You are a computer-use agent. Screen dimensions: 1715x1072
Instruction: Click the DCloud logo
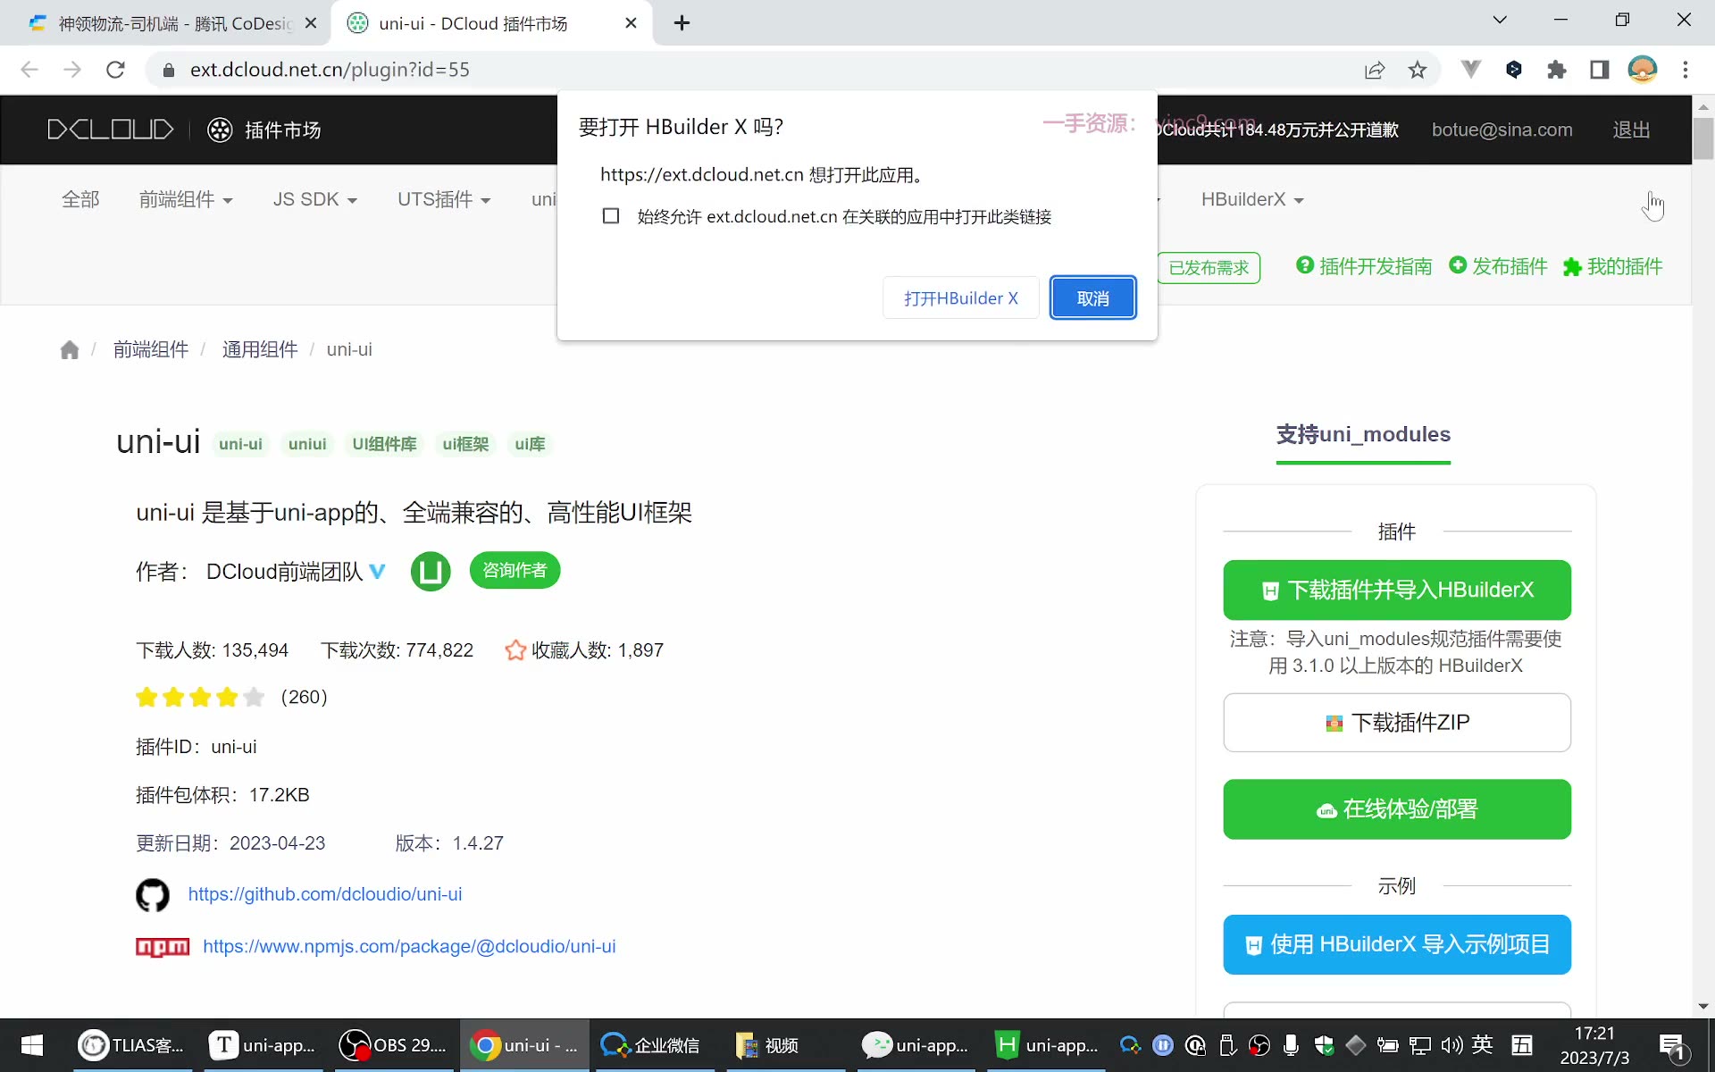[x=111, y=130]
